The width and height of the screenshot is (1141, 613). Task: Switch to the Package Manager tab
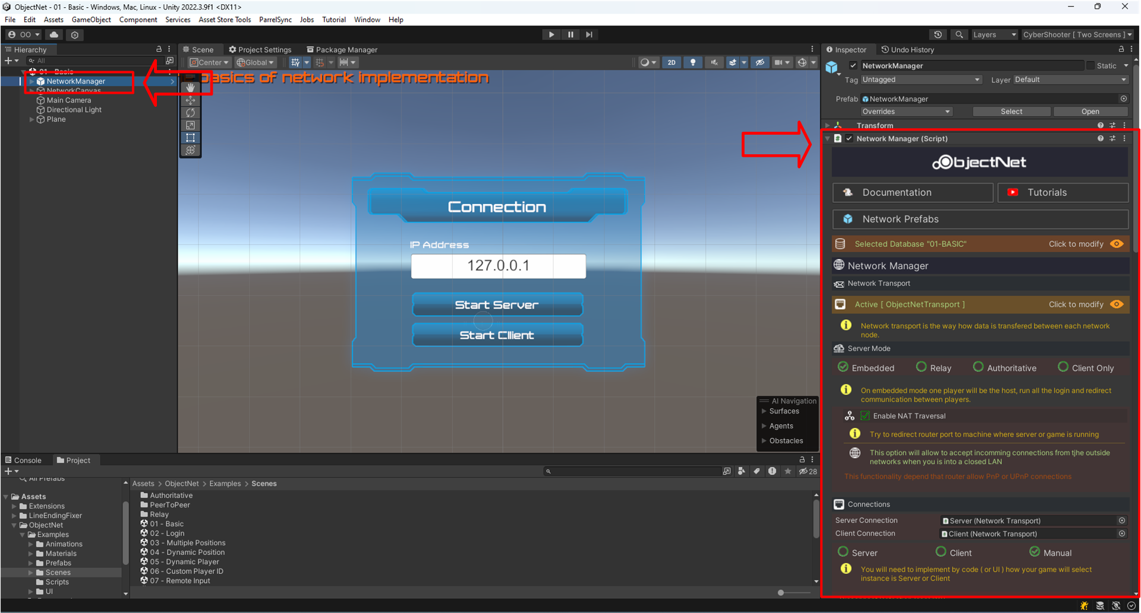(x=342, y=49)
